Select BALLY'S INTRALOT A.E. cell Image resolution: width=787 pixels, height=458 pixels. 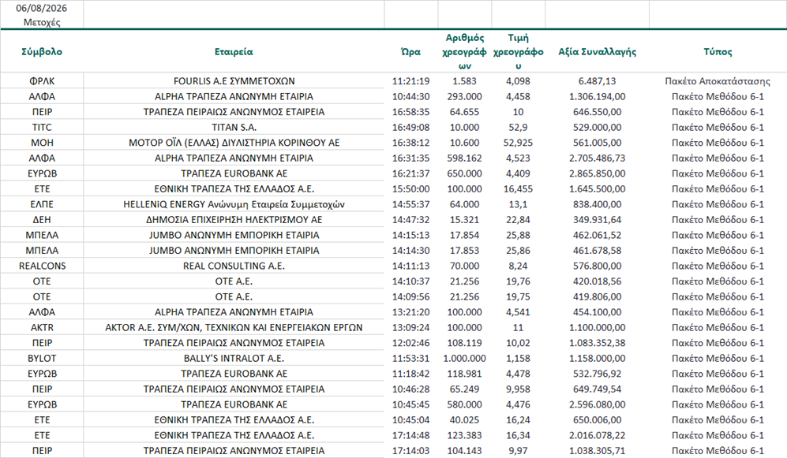tap(234, 359)
